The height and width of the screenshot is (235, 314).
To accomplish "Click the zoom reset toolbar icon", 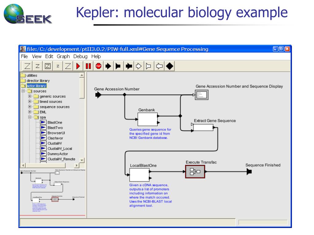I will tap(37, 66).
